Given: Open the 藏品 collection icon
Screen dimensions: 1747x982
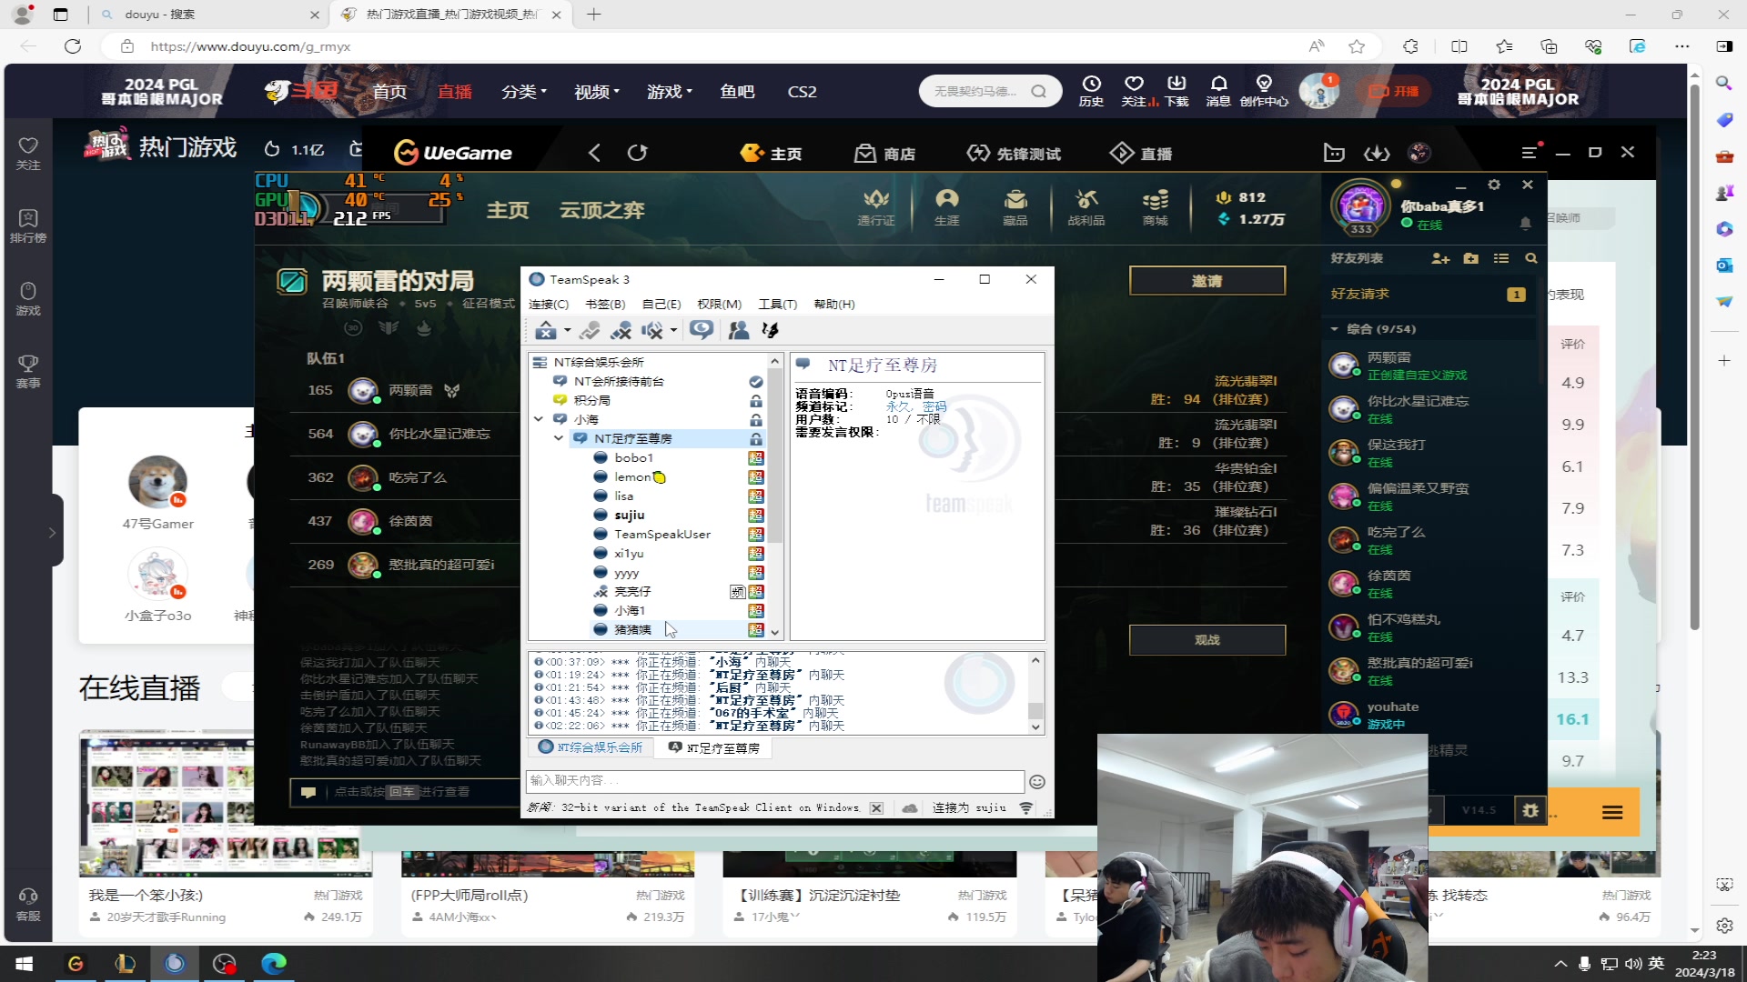Looking at the screenshot, I should (x=1015, y=207).
